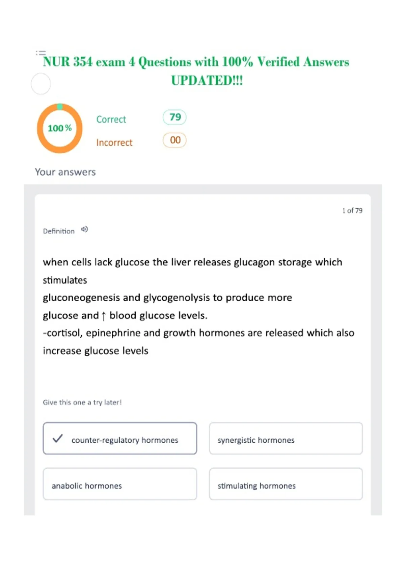Open the Your answers section heading

tap(65, 172)
